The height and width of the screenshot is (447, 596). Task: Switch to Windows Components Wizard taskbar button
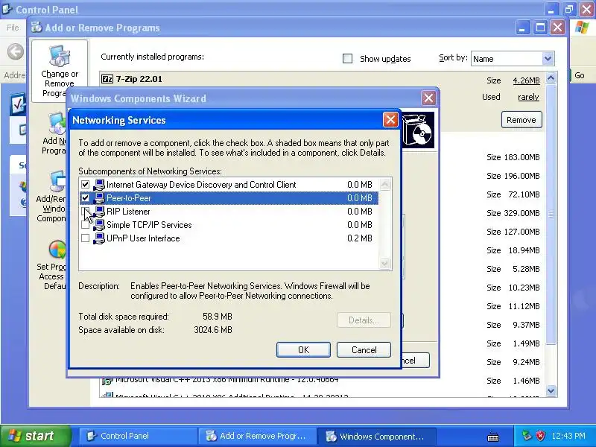375,436
